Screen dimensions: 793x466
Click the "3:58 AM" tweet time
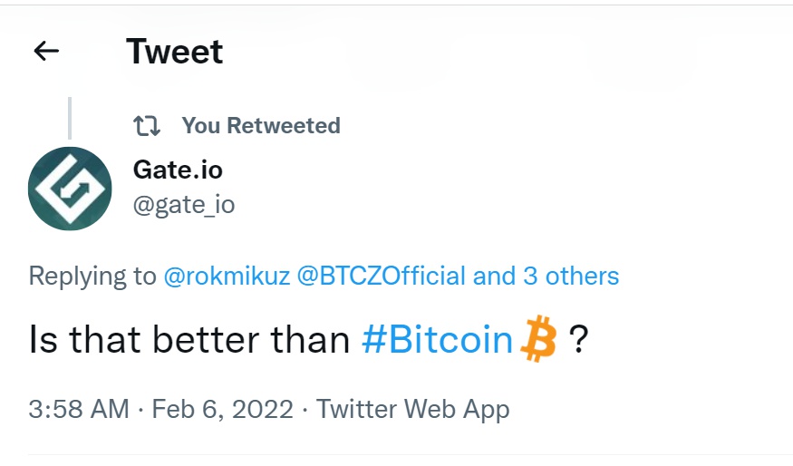pos(79,409)
